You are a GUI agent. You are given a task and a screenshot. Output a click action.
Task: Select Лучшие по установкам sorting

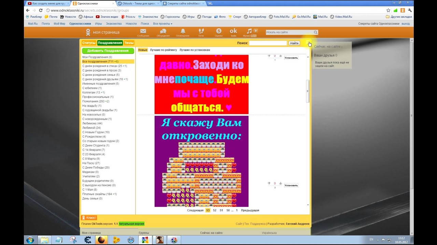(195, 50)
